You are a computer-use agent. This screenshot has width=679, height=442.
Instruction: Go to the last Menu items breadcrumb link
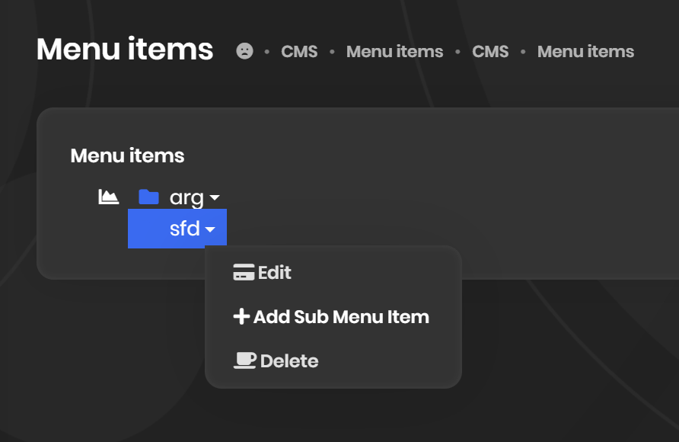585,52
